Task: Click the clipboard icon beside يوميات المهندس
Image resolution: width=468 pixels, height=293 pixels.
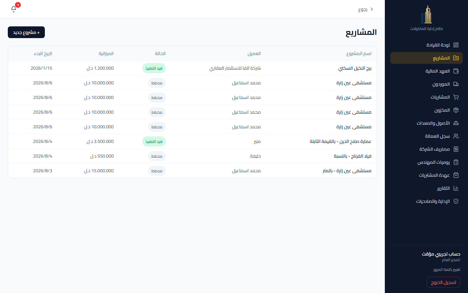Action: click(x=456, y=162)
